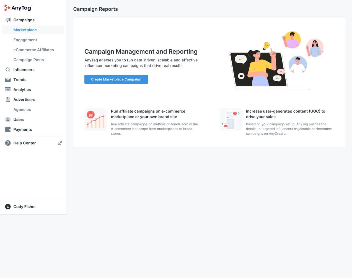This screenshot has height=278, width=352.
Task: Switch to the Engagement section
Action: (x=25, y=40)
